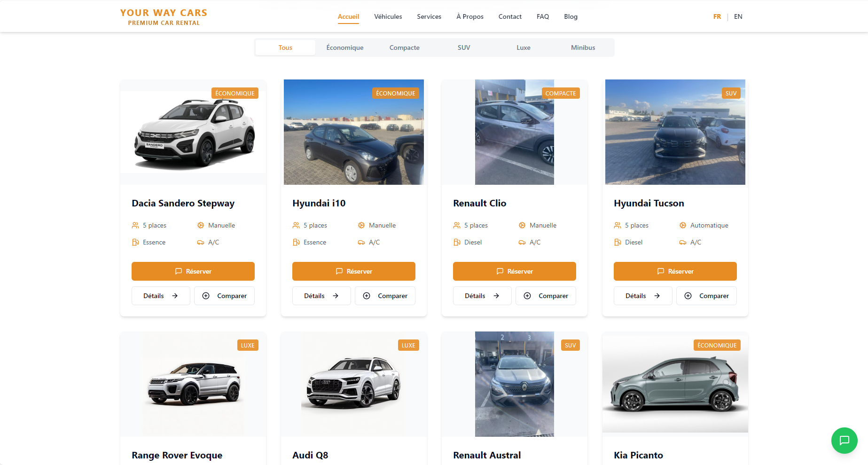Click the Diesel fuel pump icon on Hyundai Tucson

pos(618,242)
